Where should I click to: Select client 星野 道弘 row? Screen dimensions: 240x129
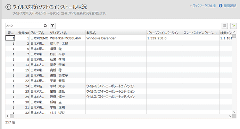[67, 92]
